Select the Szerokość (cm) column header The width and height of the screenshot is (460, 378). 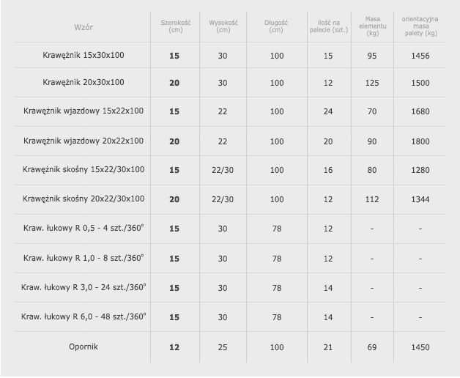pos(176,26)
